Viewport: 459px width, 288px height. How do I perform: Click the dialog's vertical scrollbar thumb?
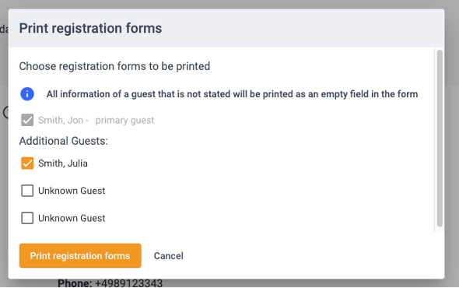point(440,139)
